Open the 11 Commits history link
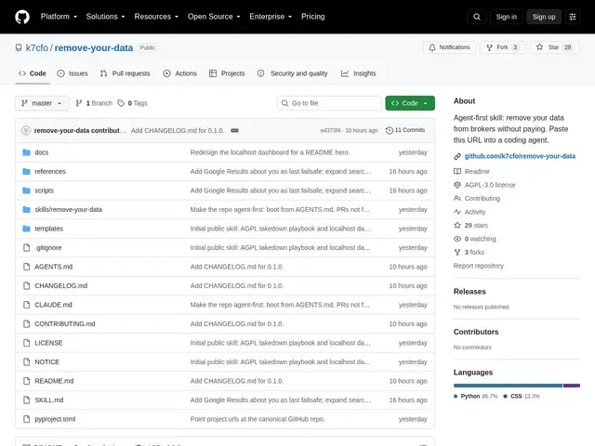 tap(405, 130)
